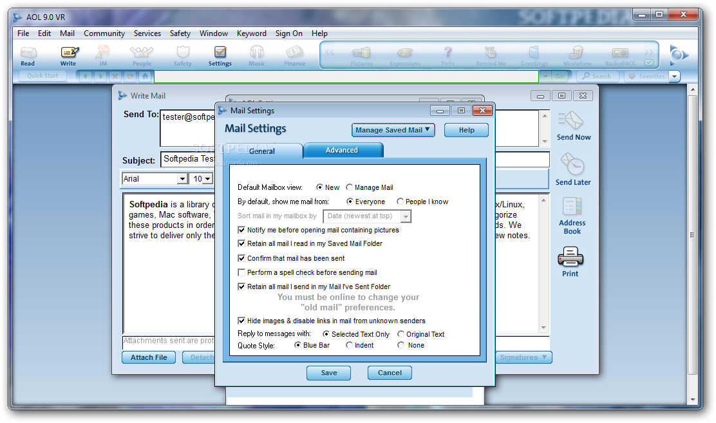This screenshot has height=423, width=716.
Task: Open the Settings toolbar icon
Action: click(220, 56)
